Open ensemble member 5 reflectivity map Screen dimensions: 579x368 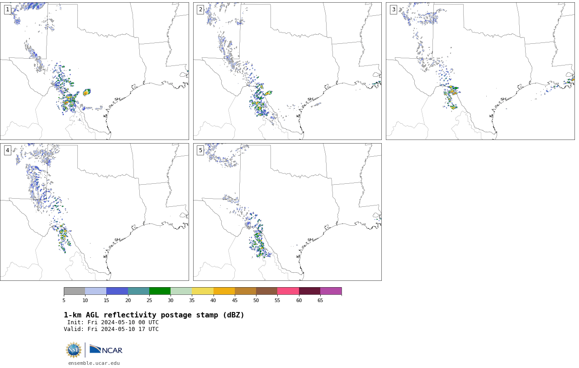287,212
